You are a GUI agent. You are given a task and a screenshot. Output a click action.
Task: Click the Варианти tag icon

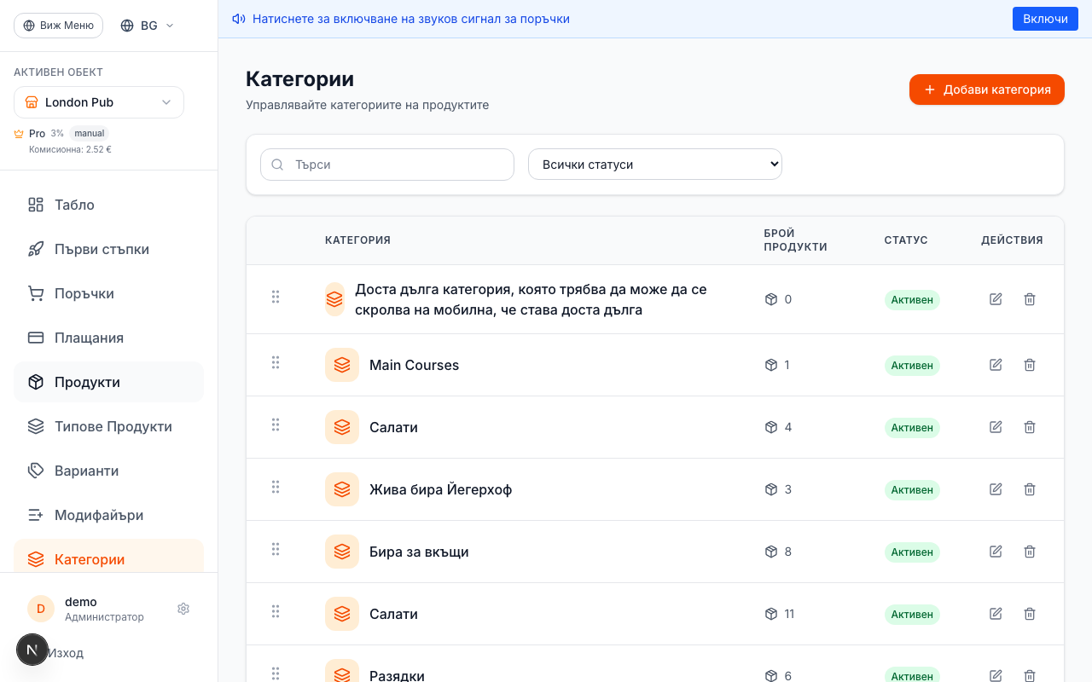[35, 471]
